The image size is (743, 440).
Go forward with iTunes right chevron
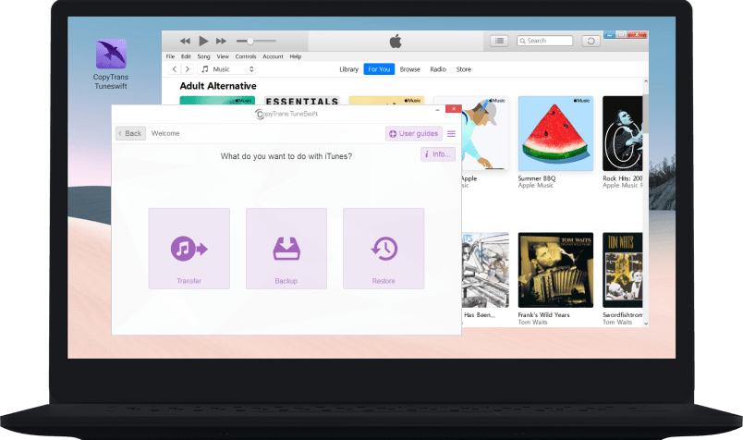[x=188, y=69]
